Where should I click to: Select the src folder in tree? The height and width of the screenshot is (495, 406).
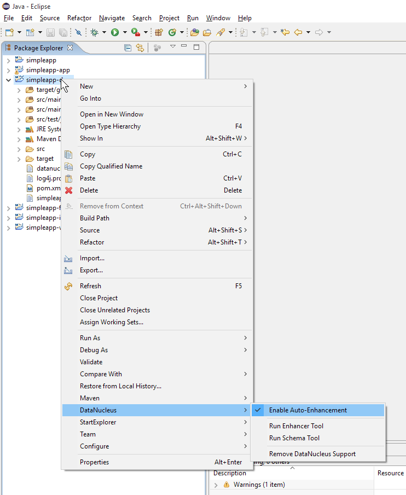click(40, 149)
